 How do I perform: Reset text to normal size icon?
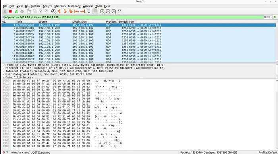pyautogui.click(x=114, y=12)
